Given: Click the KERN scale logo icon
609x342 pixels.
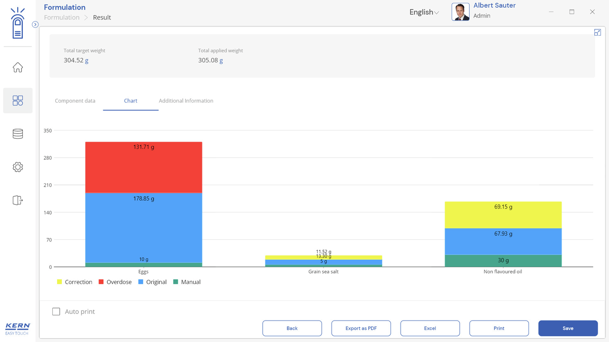Looking at the screenshot, I should pyautogui.click(x=18, y=23).
